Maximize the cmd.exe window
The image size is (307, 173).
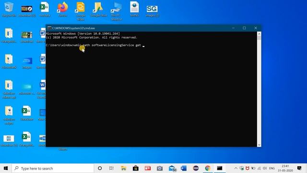coord(244,28)
